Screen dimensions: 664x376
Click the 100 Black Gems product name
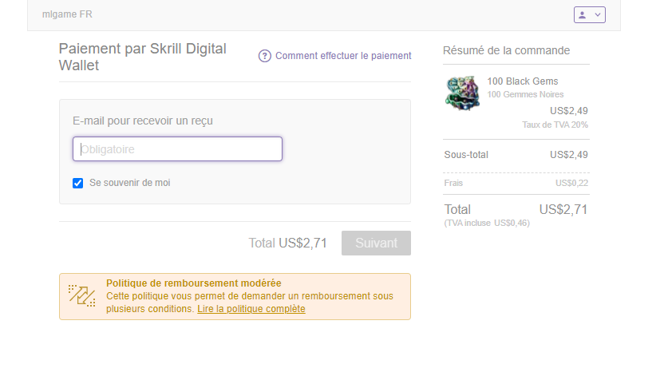[523, 81]
